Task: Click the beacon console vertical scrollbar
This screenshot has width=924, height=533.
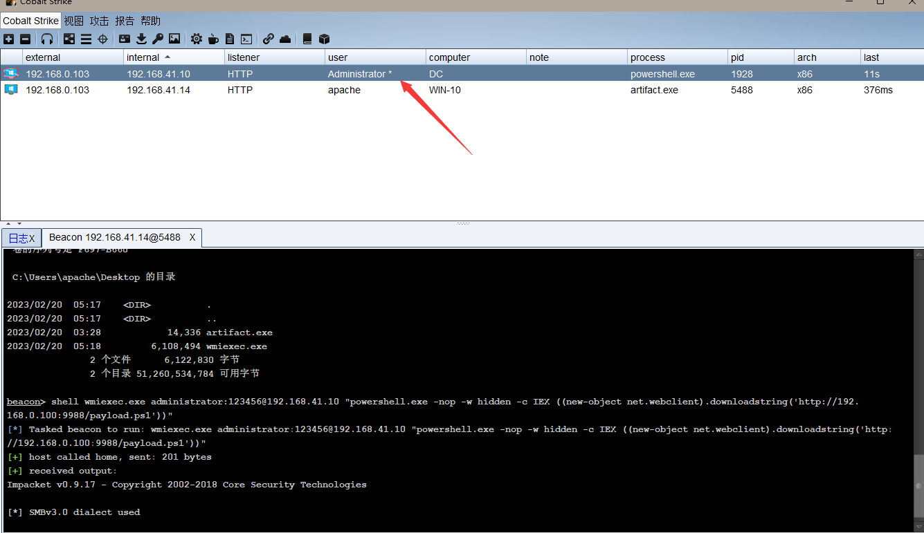Action: (x=918, y=391)
